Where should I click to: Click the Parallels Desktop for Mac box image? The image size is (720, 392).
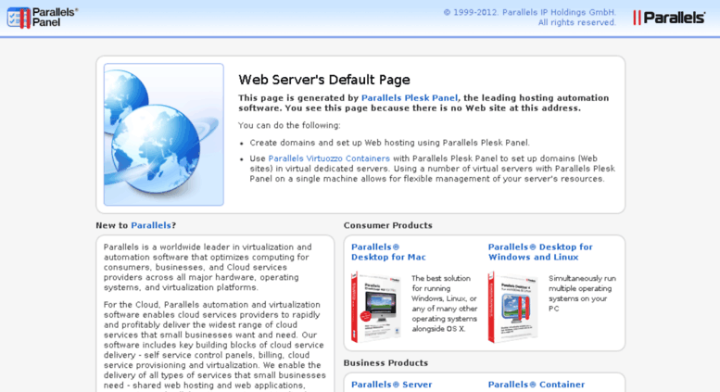click(x=376, y=307)
